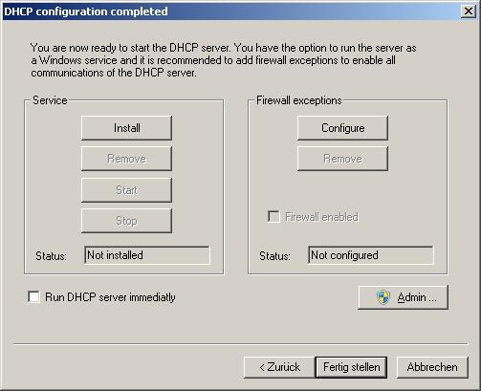The height and width of the screenshot is (391, 481).
Task: Toggle the Firewall enabled checkbox
Action: [x=273, y=217]
